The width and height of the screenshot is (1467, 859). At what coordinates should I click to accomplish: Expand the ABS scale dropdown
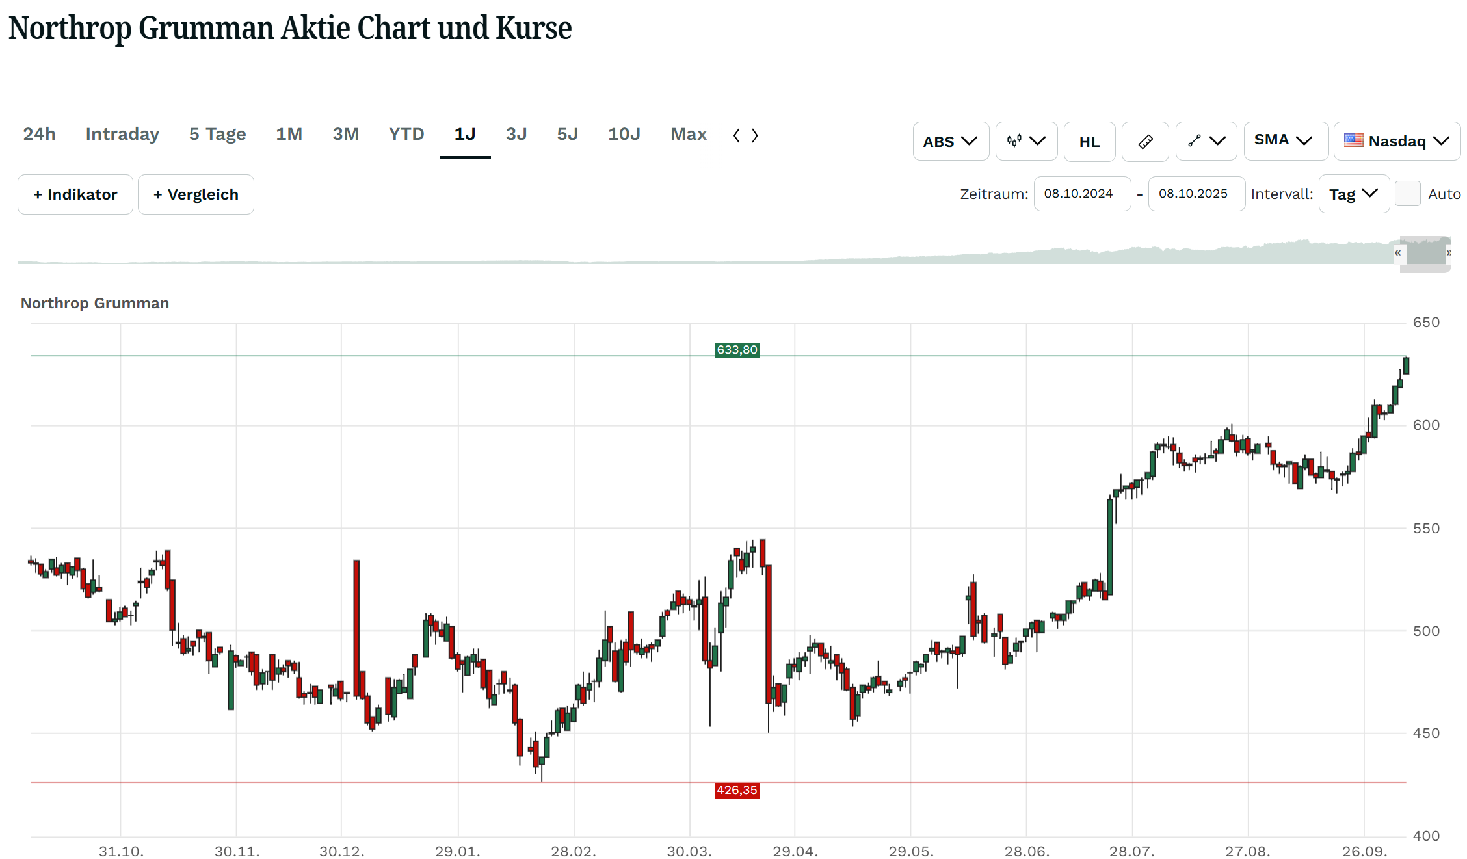click(x=951, y=141)
